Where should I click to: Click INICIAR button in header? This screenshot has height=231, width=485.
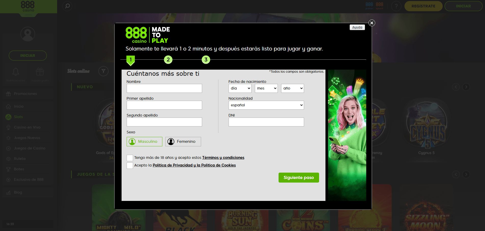[463, 6]
